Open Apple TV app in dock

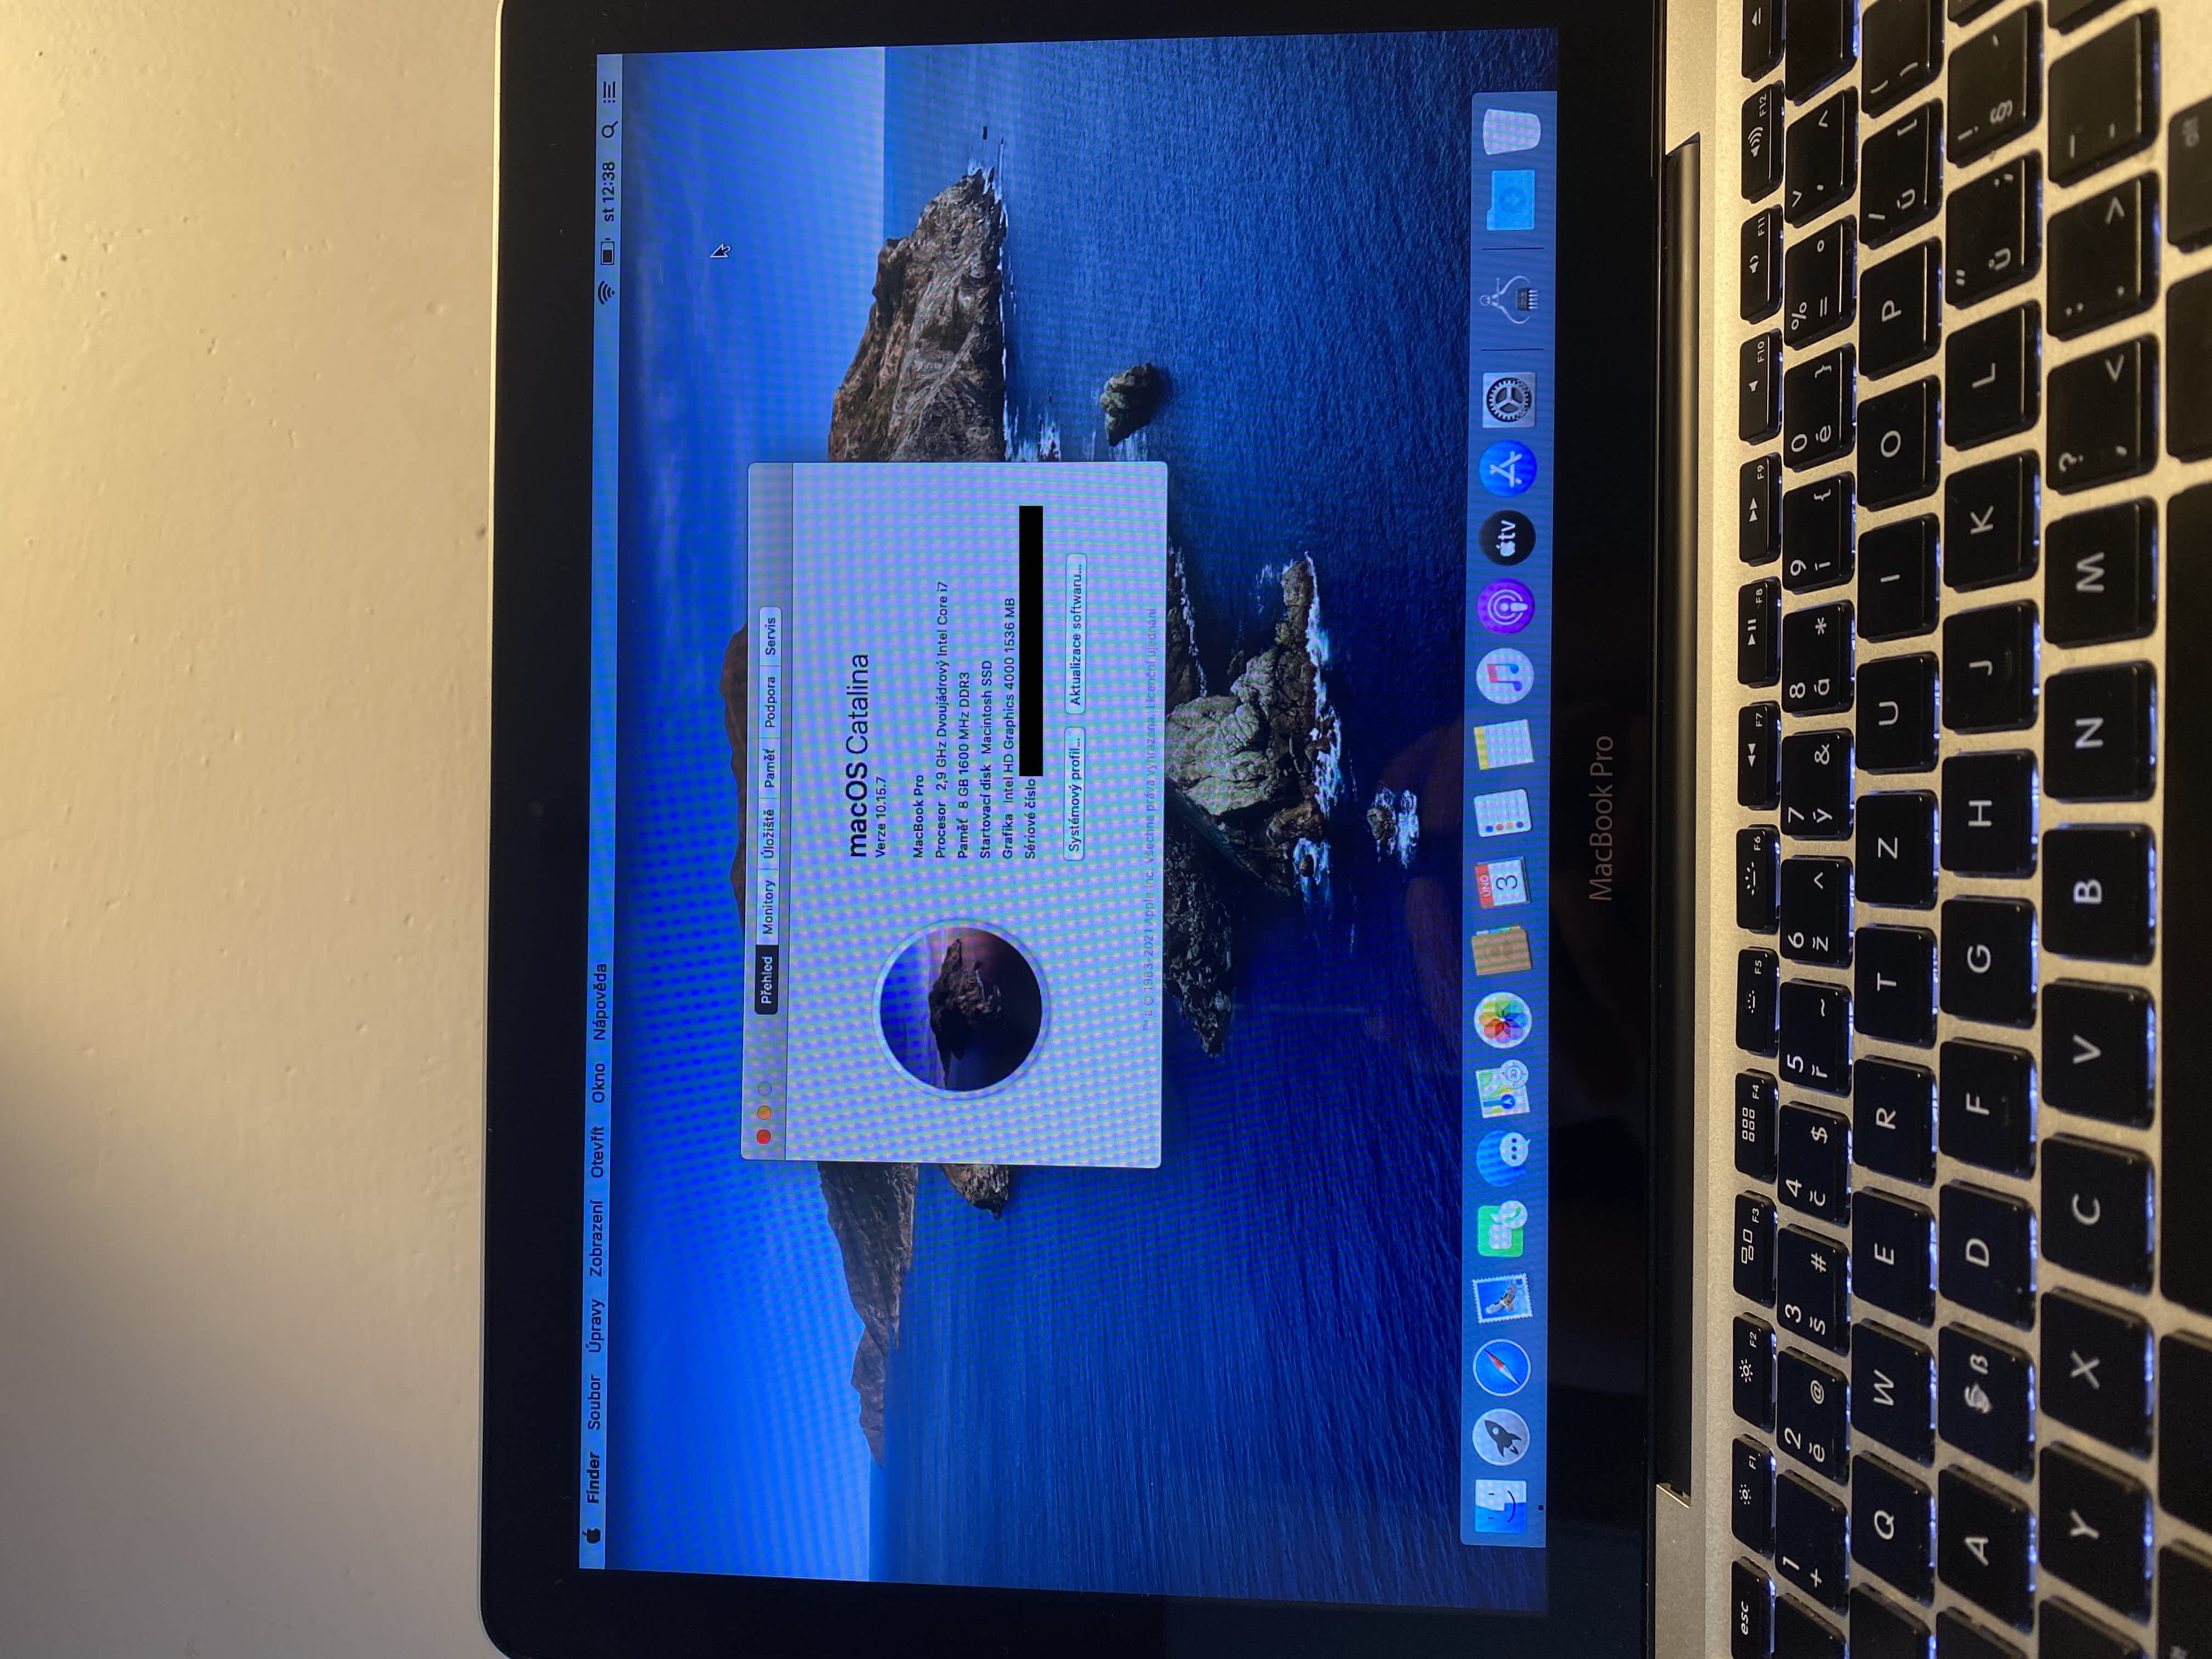1507,537
